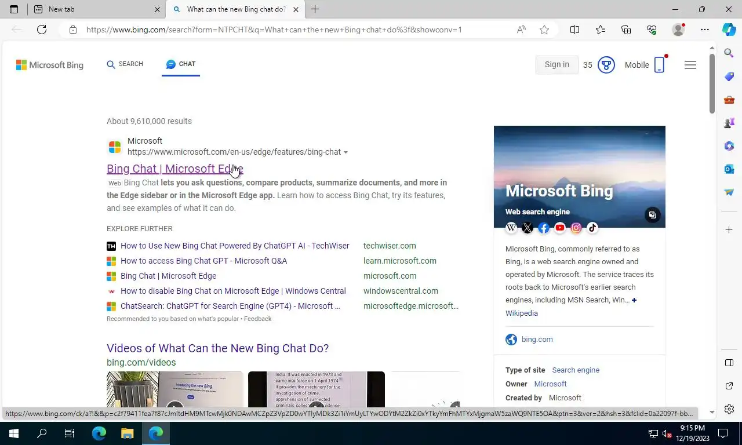742x445 pixels.
Task: Open sidebar settings gear icon
Action: pos(729,409)
